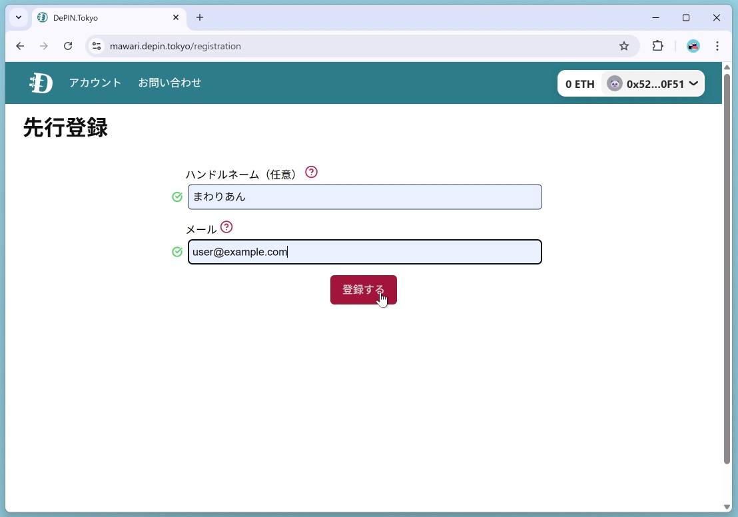Open the tab search dropdown arrow
This screenshot has height=517, width=738.
click(19, 17)
